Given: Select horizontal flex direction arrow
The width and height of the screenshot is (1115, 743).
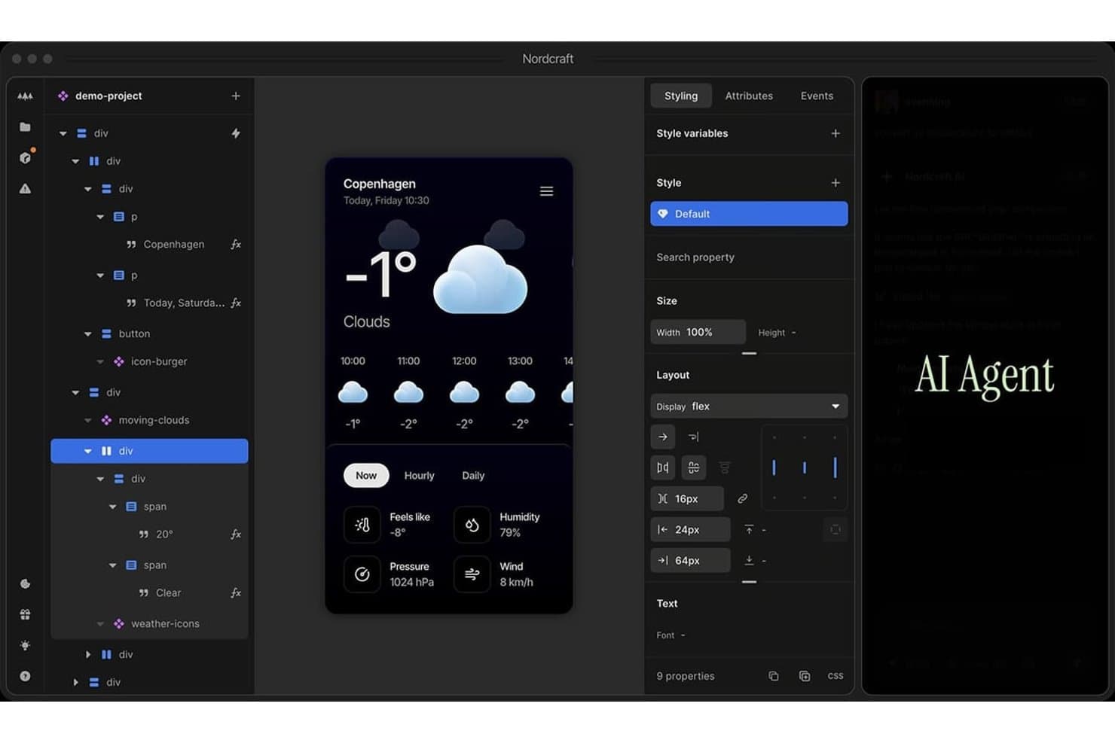Looking at the screenshot, I should (663, 437).
